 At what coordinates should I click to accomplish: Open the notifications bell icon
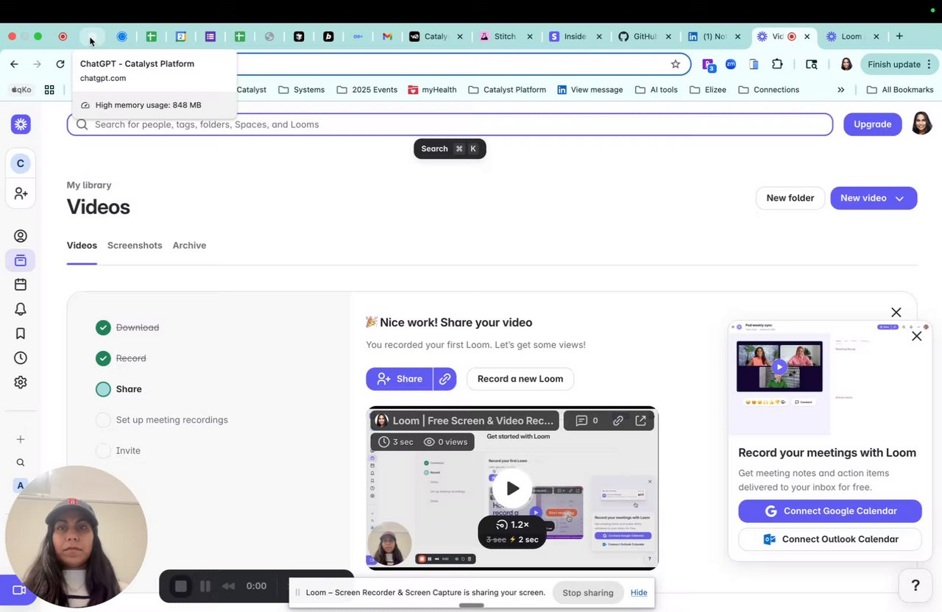tap(21, 309)
